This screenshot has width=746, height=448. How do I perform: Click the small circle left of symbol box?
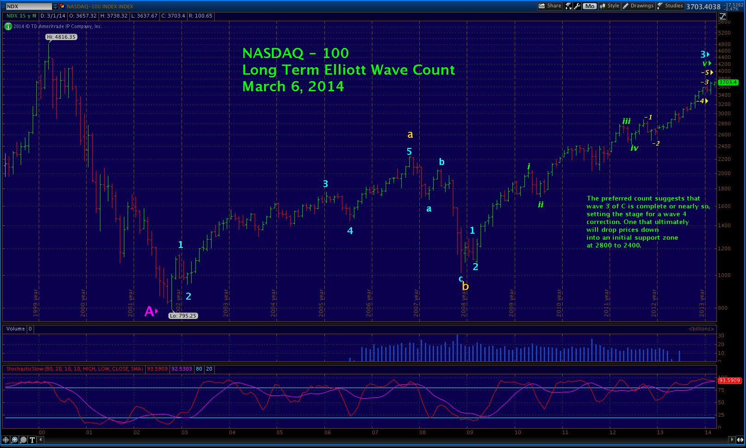point(3,6)
